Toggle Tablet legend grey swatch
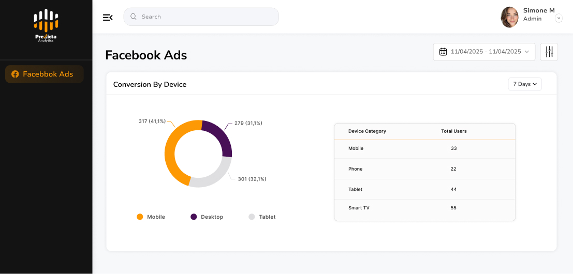This screenshot has width=573, height=274. tap(252, 217)
